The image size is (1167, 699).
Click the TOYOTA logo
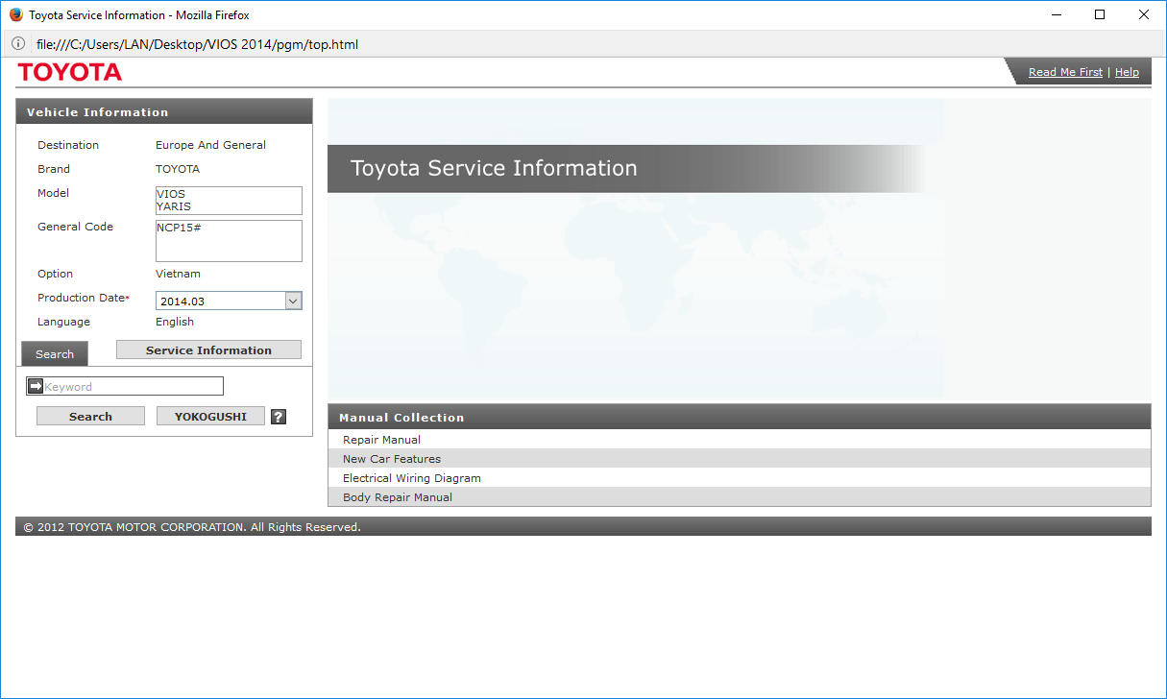(x=69, y=72)
